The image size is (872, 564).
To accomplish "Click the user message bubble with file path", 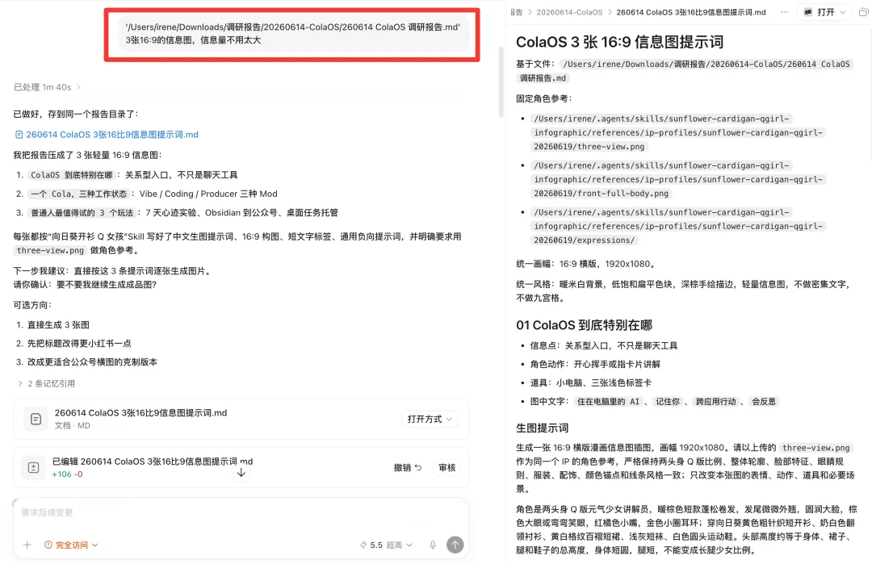I will pos(293,33).
